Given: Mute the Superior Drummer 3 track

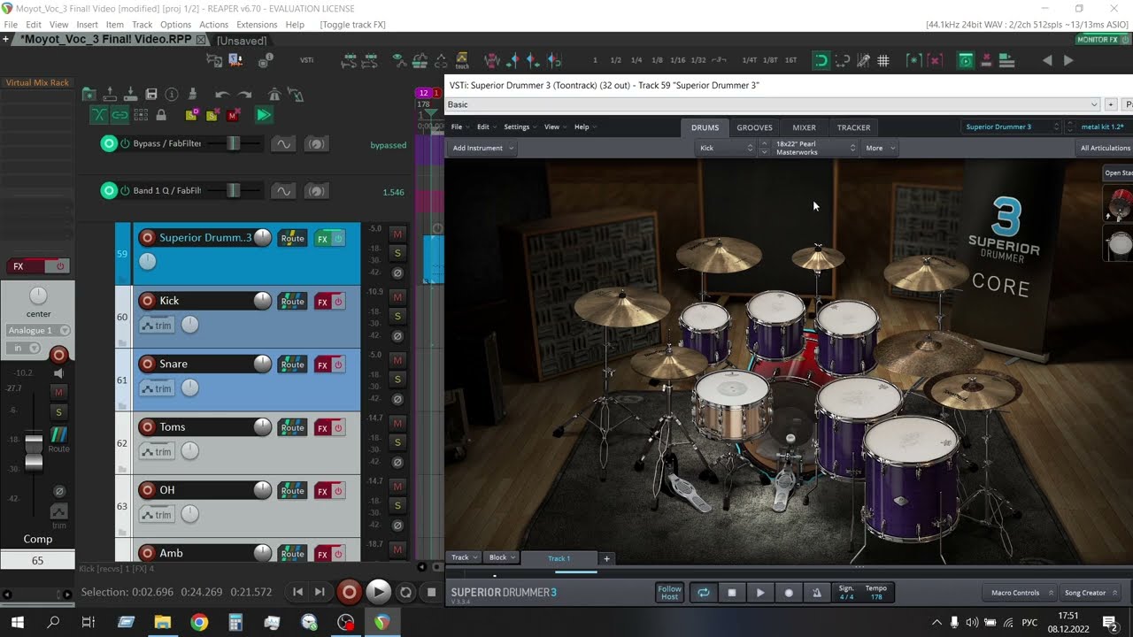Looking at the screenshot, I should click(x=397, y=234).
